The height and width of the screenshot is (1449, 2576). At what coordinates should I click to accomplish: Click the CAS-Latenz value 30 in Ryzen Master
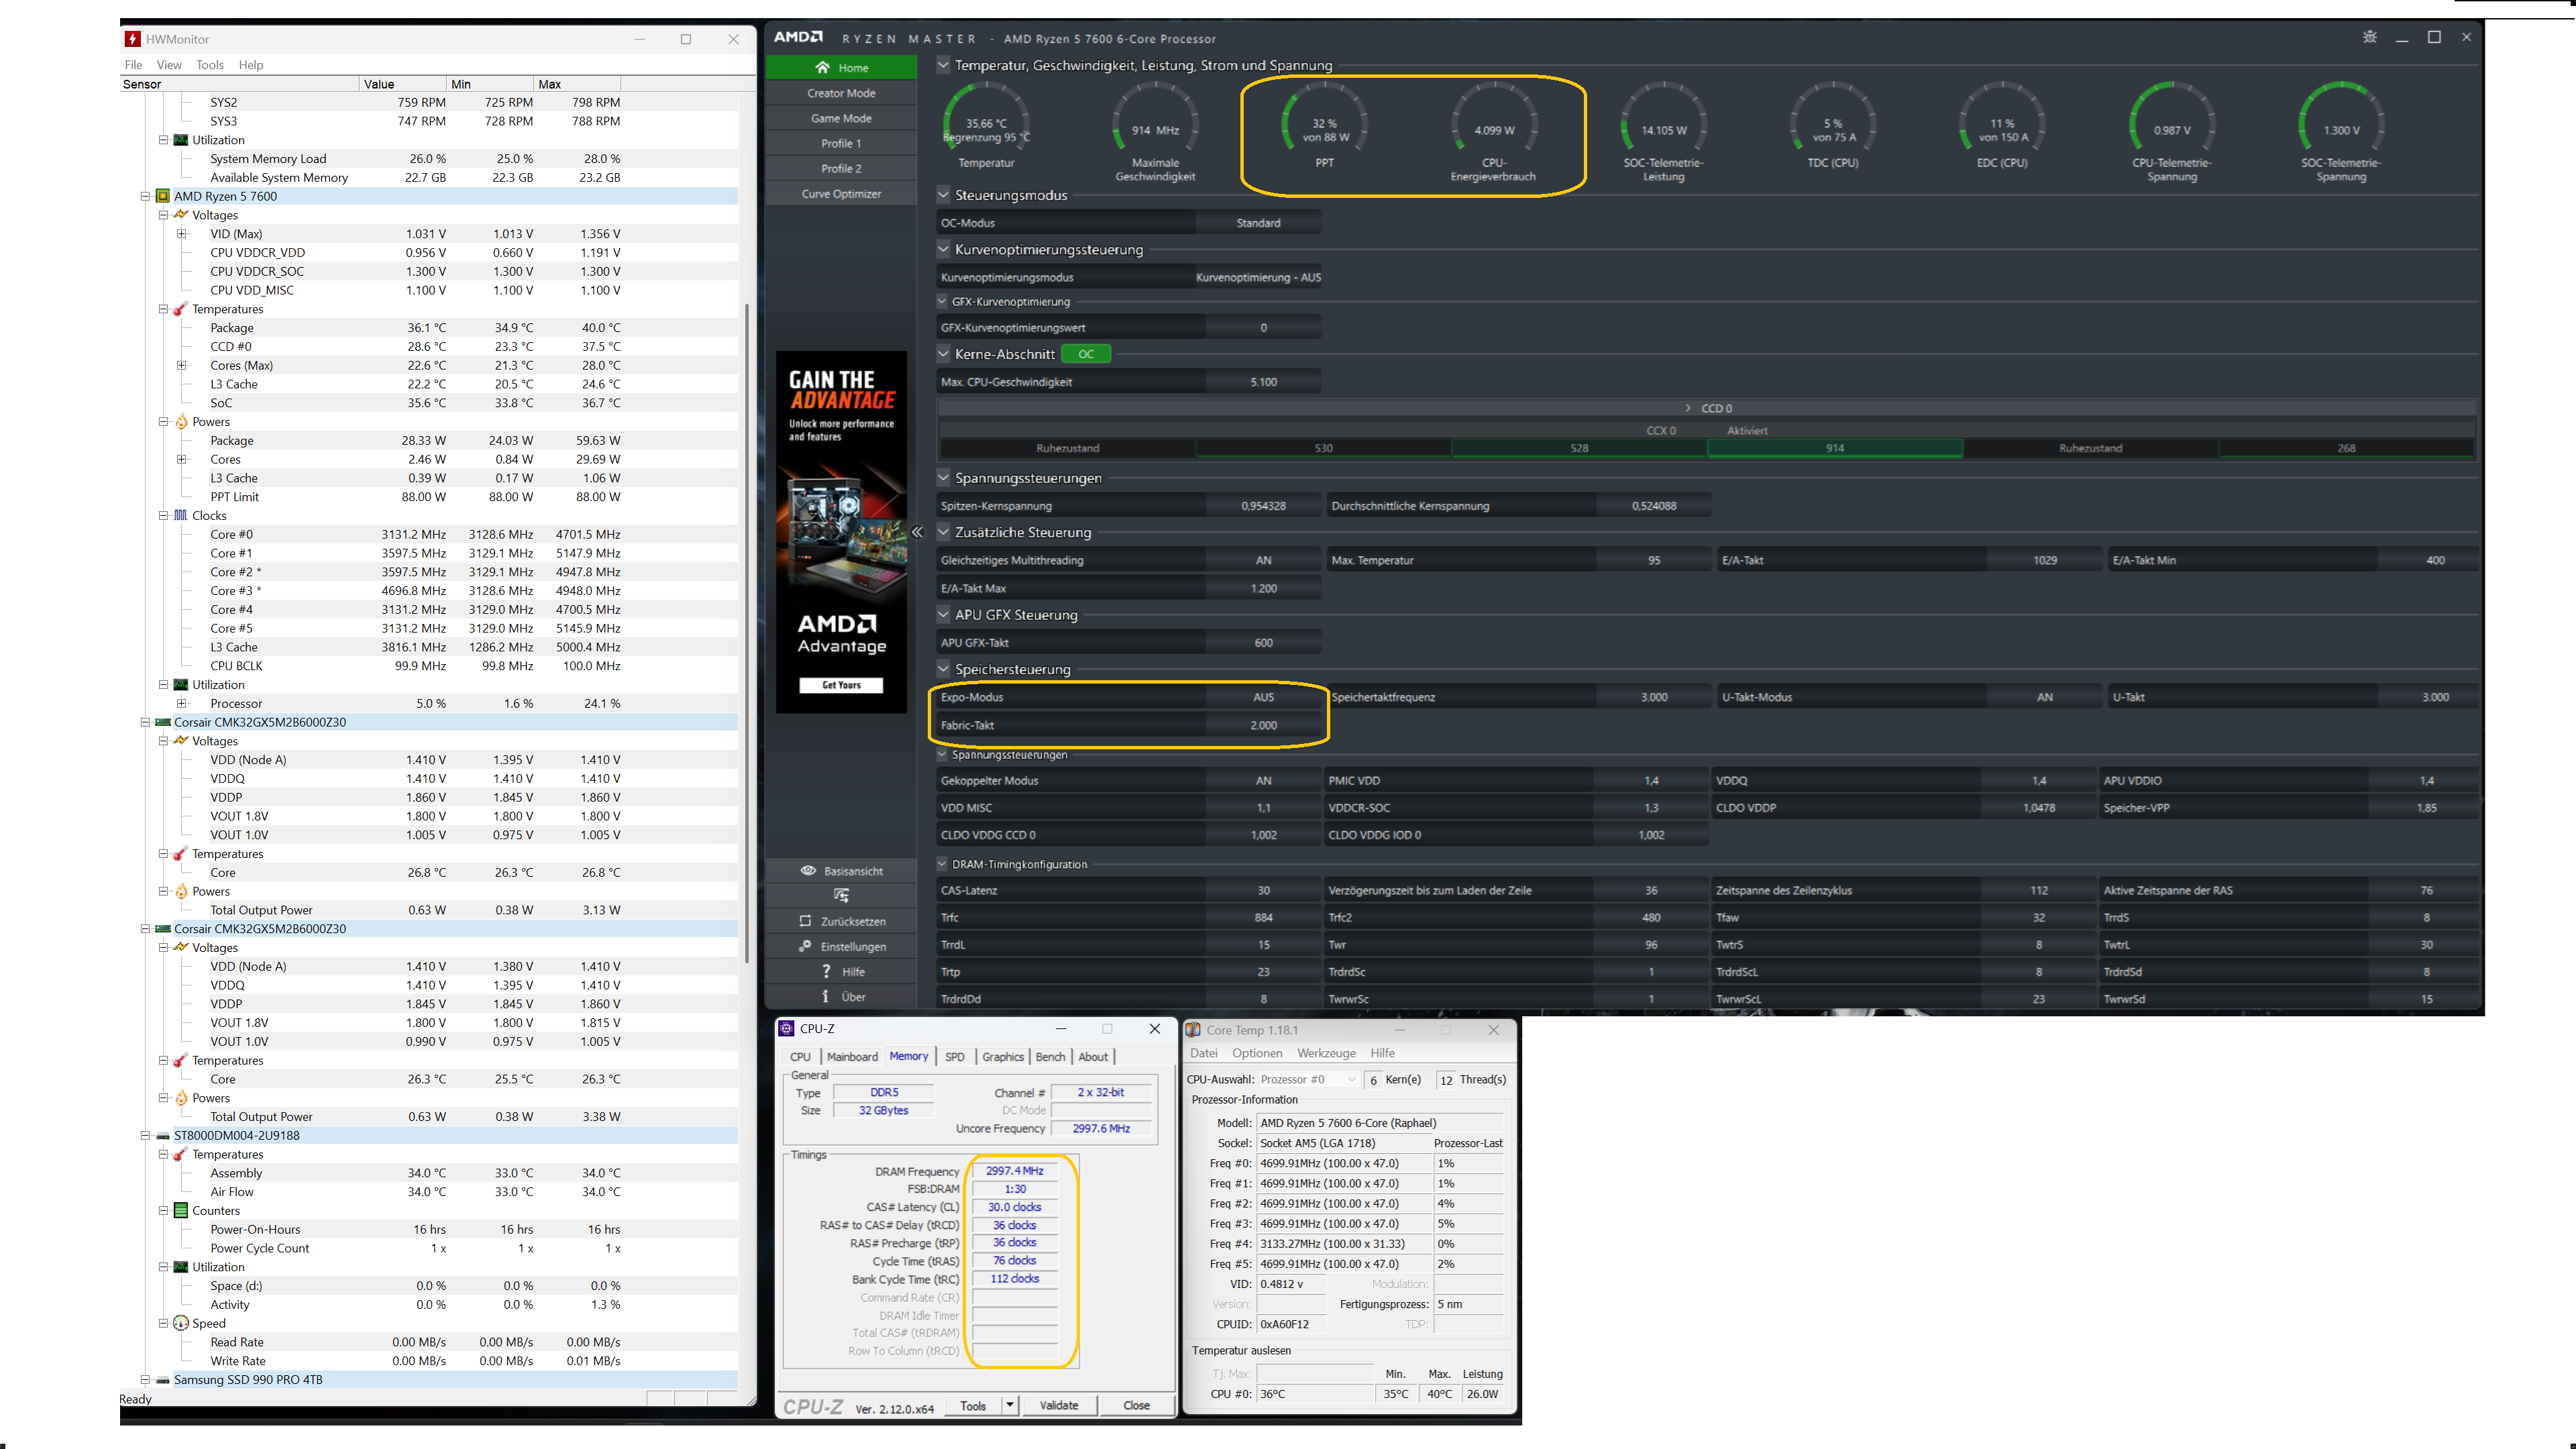(x=1263, y=890)
